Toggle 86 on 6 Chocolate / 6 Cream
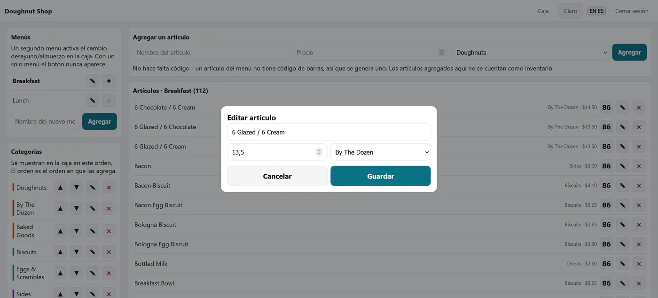 pyautogui.click(x=606, y=107)
